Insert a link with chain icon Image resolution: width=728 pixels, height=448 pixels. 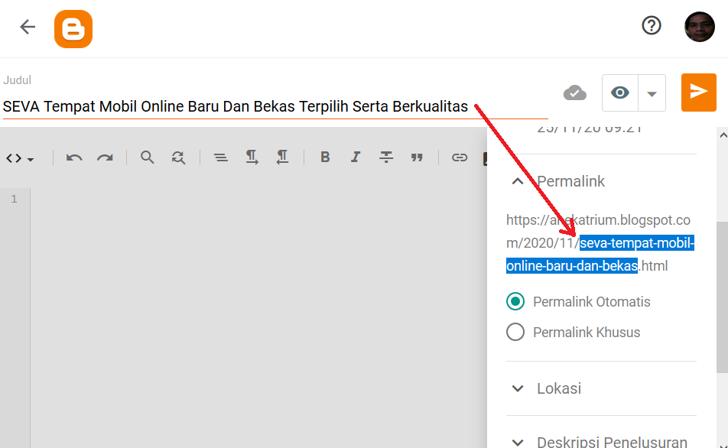(x=460, y=157)
